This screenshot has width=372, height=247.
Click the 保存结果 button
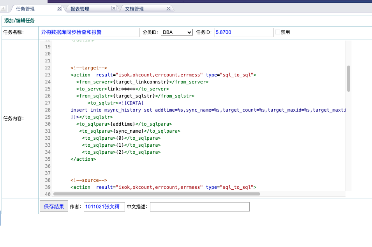54,206
